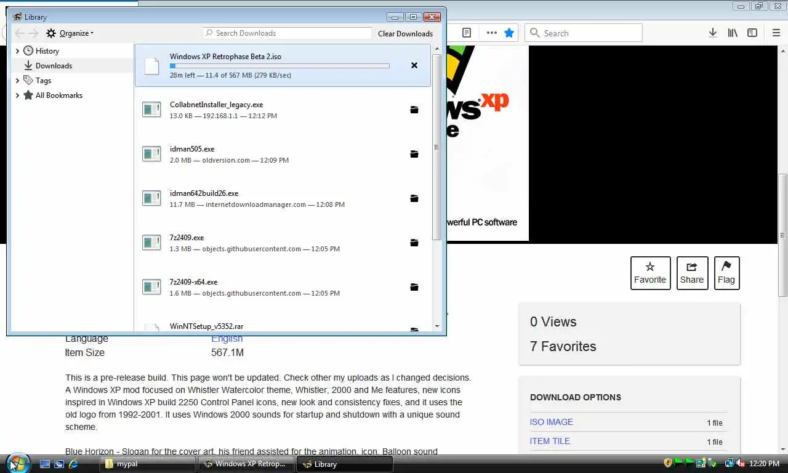This screenshot has height=473, width=788.
Task: Click the network tray icon
Action: tap(730, 463)
